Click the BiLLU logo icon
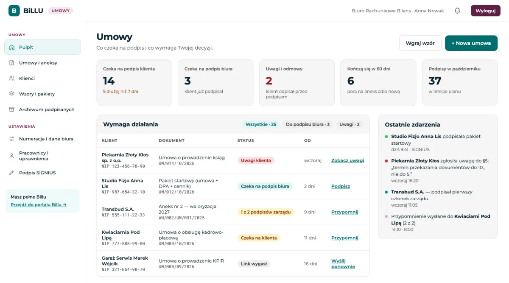 coord(14,11)
